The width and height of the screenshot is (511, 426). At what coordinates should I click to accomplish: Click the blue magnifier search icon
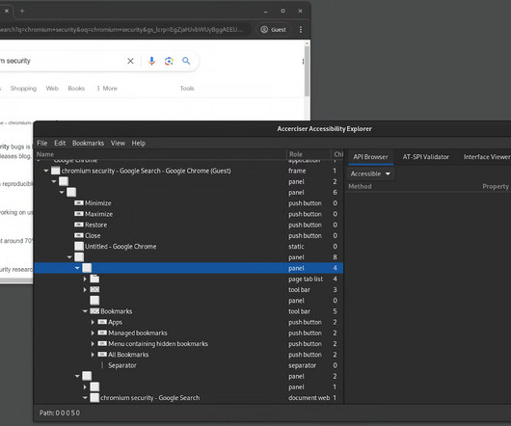[x=186, y=61]
